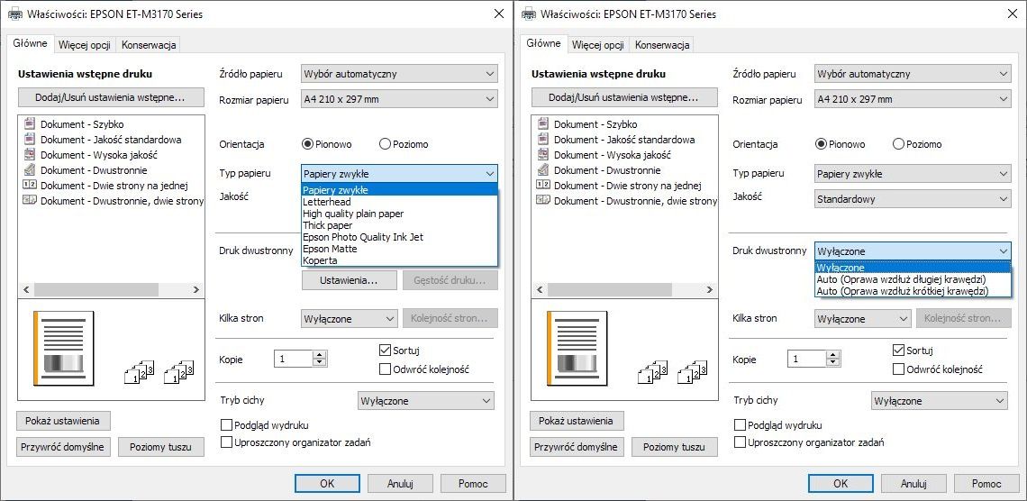Image resolution: width=1027 pixels, height=501 pixels.
Task: Choose Letterhead paper type
Action: (399, 202)
